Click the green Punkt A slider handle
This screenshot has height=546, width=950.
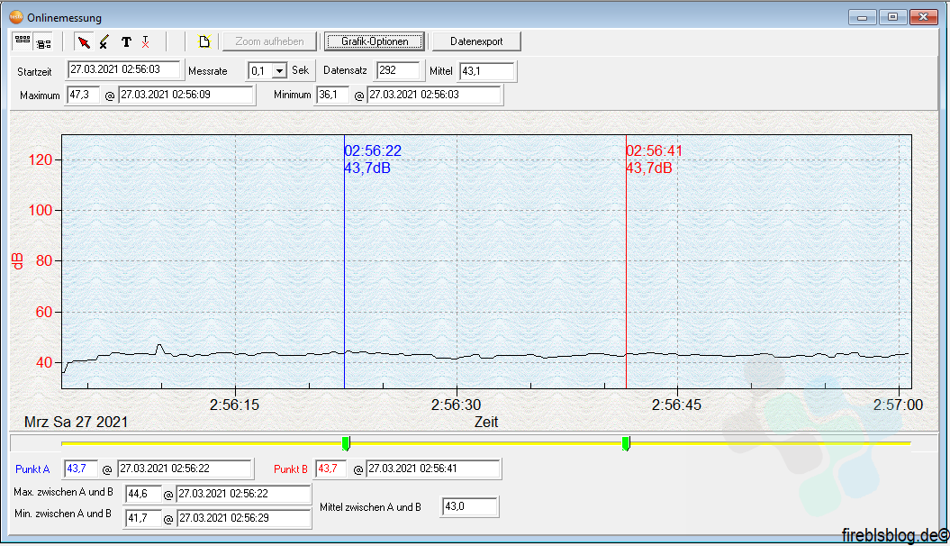347,442
